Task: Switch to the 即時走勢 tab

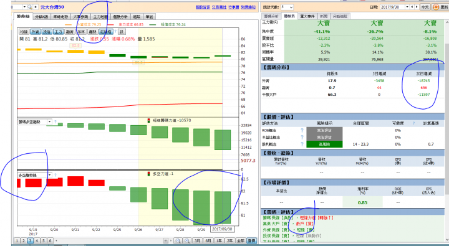Action: point(60,17)
